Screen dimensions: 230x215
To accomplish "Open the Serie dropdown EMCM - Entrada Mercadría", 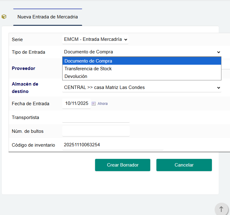I will 95,39.
